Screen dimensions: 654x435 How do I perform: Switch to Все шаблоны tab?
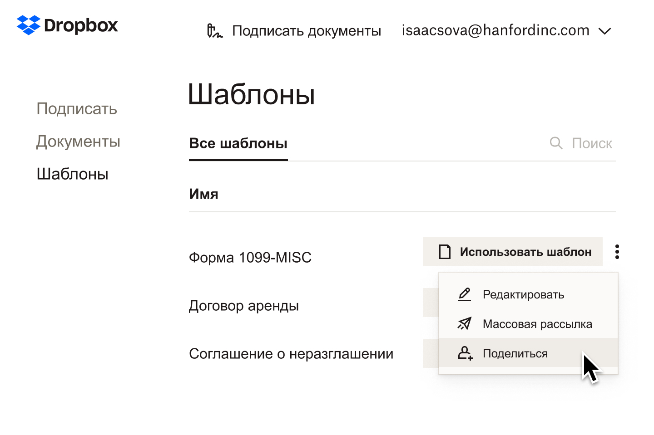[x=238, y=144]
